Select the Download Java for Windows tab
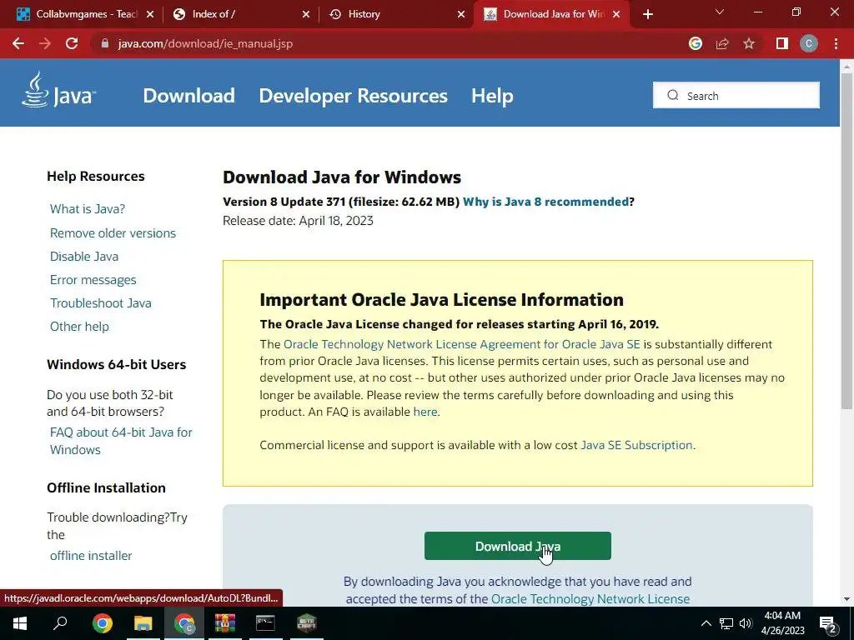 pyautogui.click(x=550, y=14)
